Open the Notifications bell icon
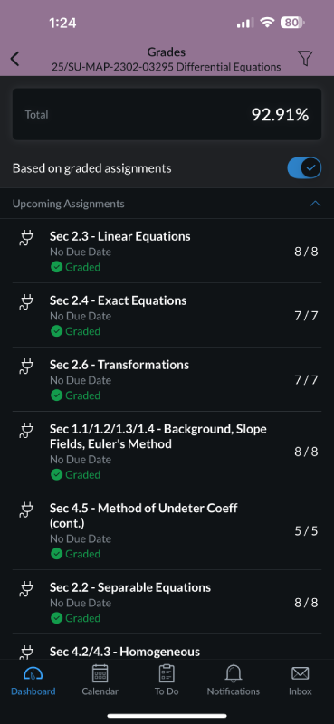This screenshot has width=334, height=724. 234,673
